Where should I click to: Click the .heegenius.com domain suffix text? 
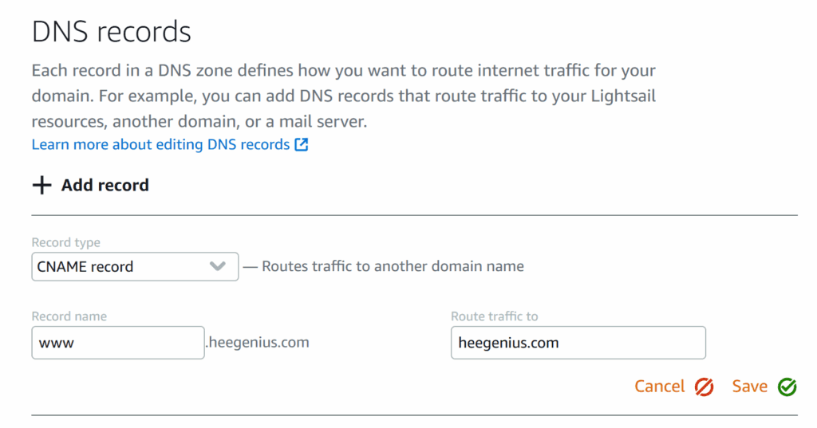(258, 343)
